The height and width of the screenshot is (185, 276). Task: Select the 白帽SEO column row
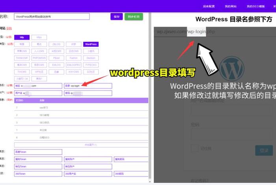coord(81,137)
